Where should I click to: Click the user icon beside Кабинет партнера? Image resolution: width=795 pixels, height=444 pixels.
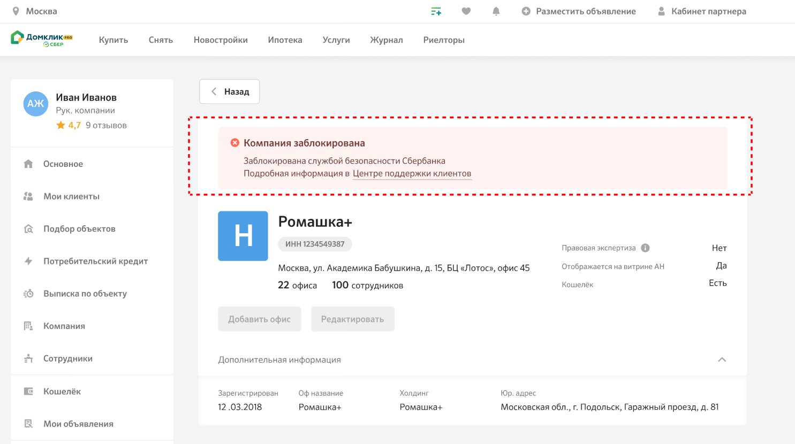click(662, 11)
